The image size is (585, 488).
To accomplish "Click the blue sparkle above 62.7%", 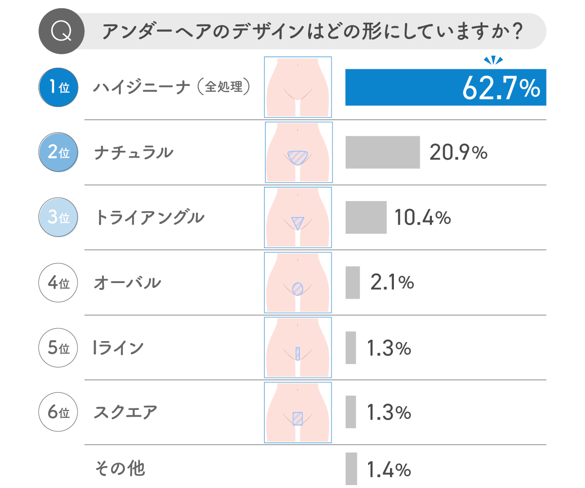I will pos(493,61).
